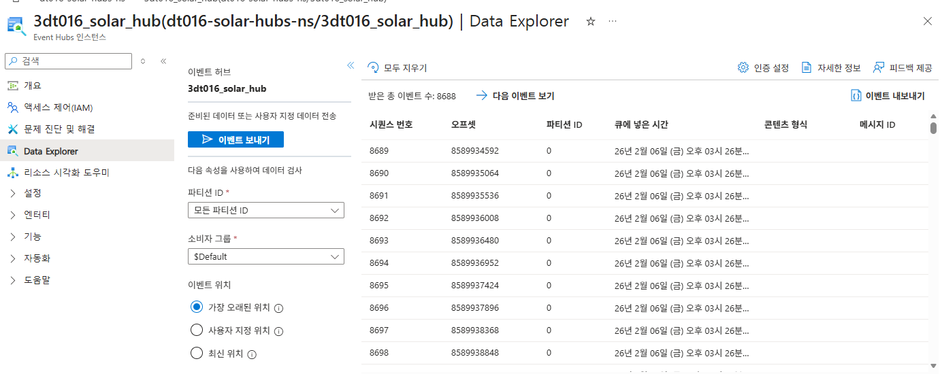The height and width of the screenshot is (374, 942).
Task: Close the Data Explorer blade
Action: point(927,22)
